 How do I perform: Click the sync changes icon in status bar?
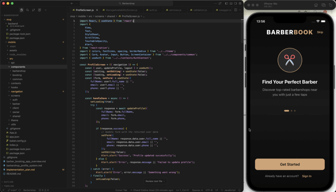19,190
